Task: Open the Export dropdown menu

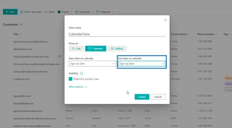Action: tap(65, 12)
